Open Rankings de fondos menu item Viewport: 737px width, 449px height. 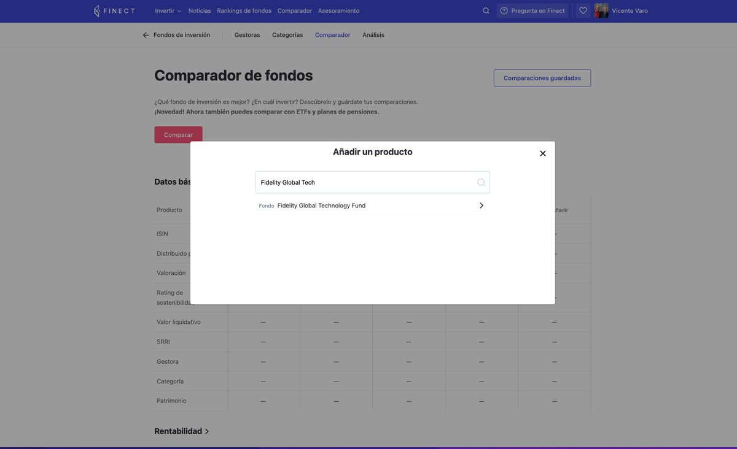(x=244, y=10)
